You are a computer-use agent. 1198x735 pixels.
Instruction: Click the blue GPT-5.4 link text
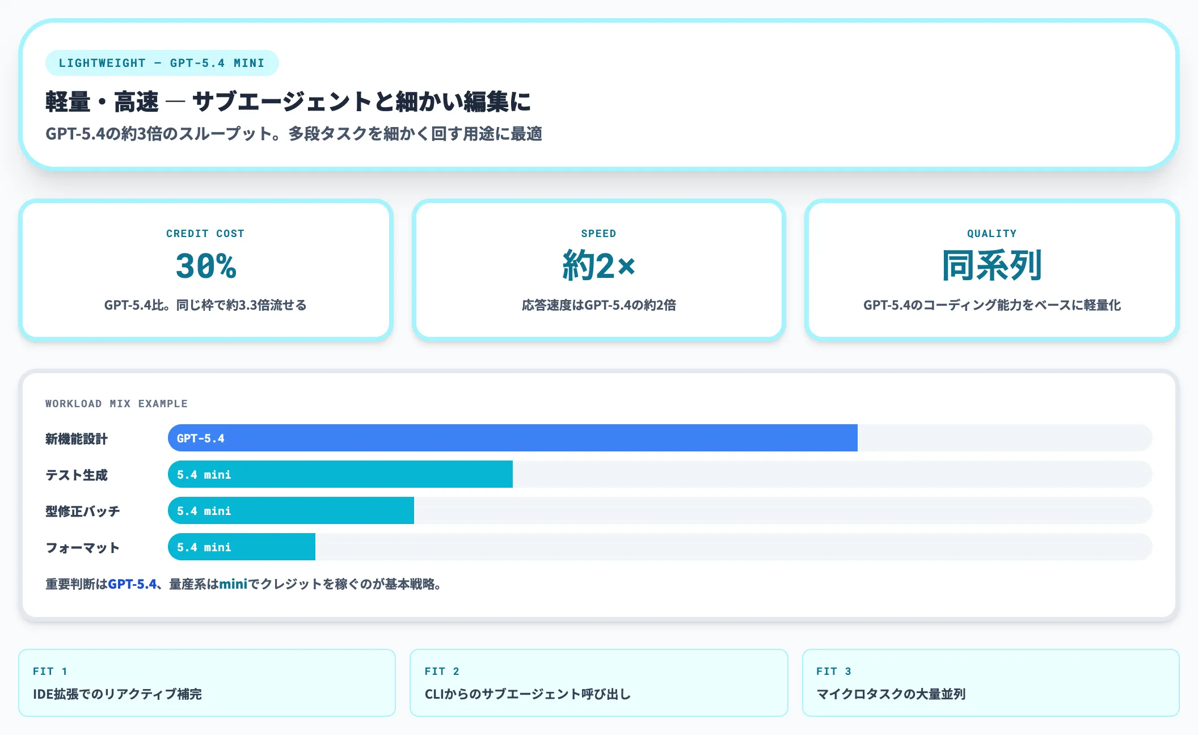pyautogui.click(x=132, y=584)
